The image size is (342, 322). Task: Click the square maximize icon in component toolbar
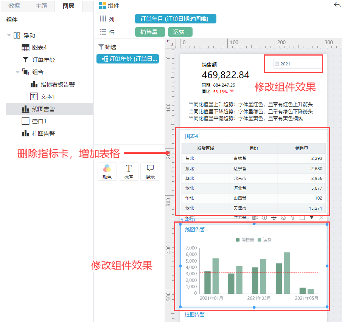(x=302, y=218)
